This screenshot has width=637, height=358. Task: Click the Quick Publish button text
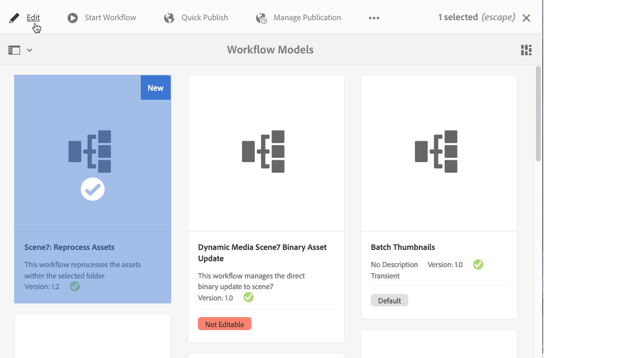pos(205,18)
